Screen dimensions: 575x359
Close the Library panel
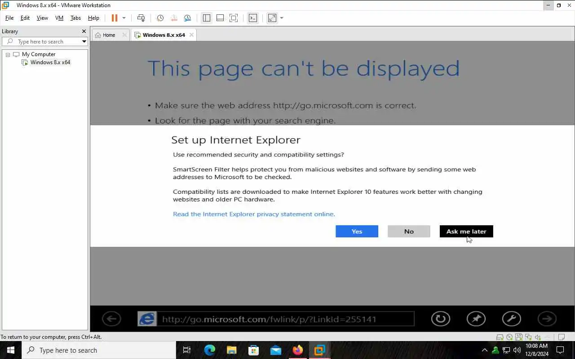84,31
